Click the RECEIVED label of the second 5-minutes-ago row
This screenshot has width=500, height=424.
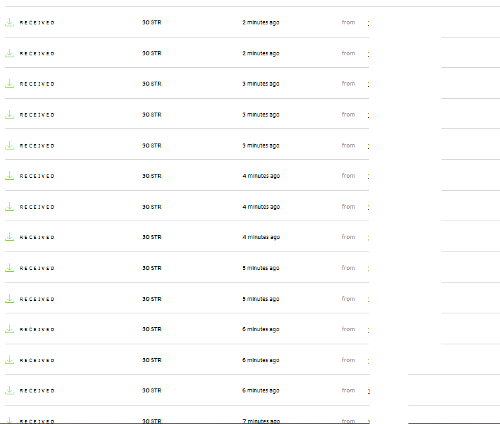[x=38, y=300]
